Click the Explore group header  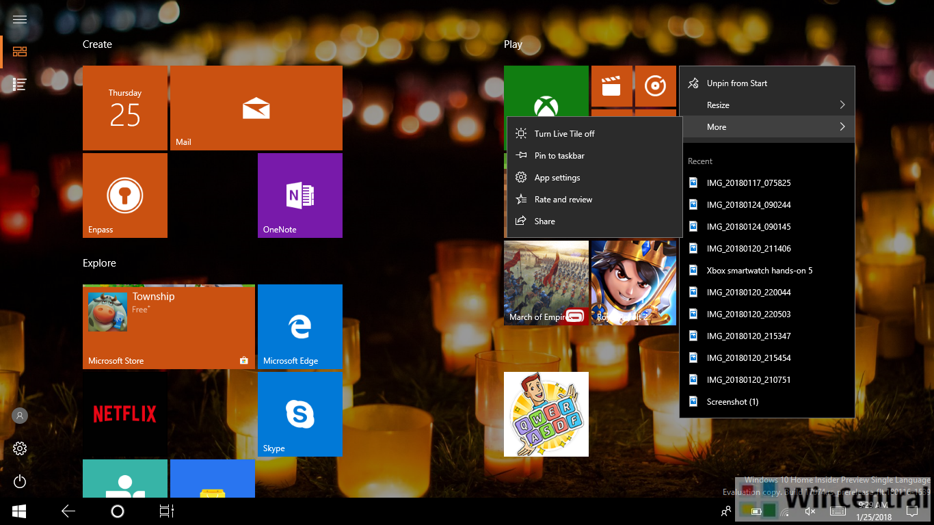99,263
